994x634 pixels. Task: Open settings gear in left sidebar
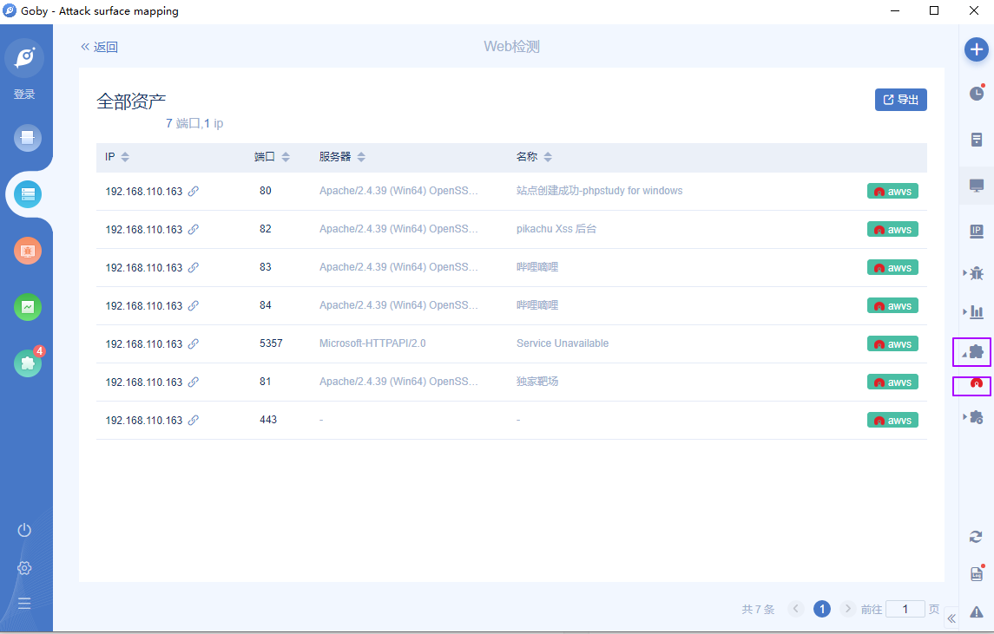[x=24, y=567]
